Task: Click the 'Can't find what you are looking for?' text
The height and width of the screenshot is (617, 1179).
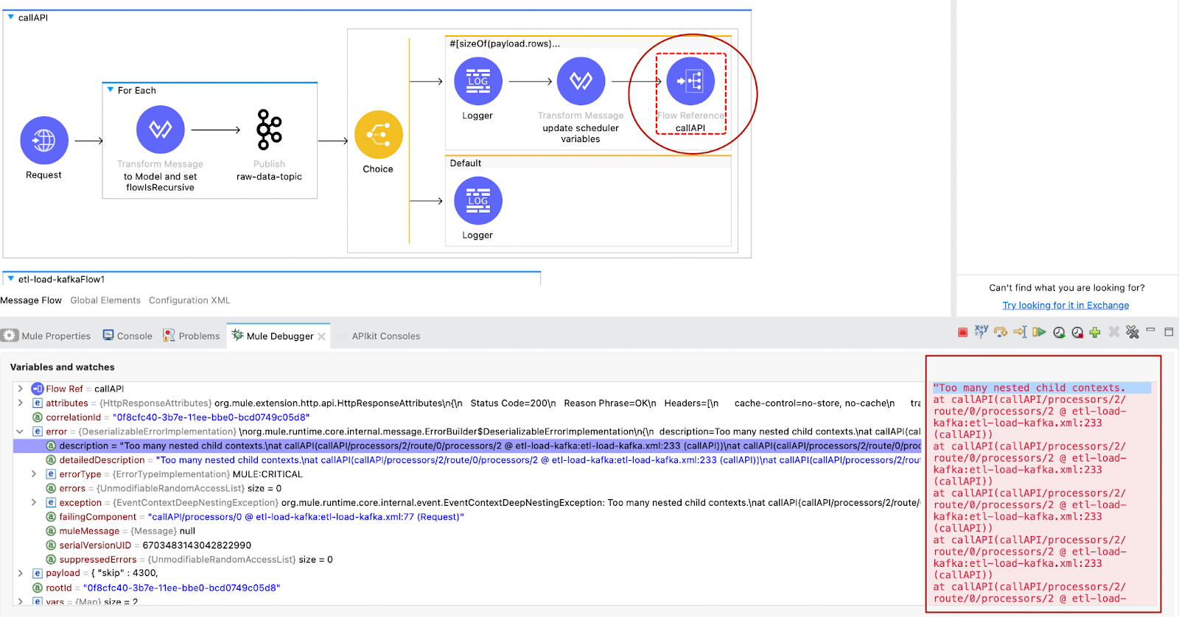Action: pos(1067,288)
